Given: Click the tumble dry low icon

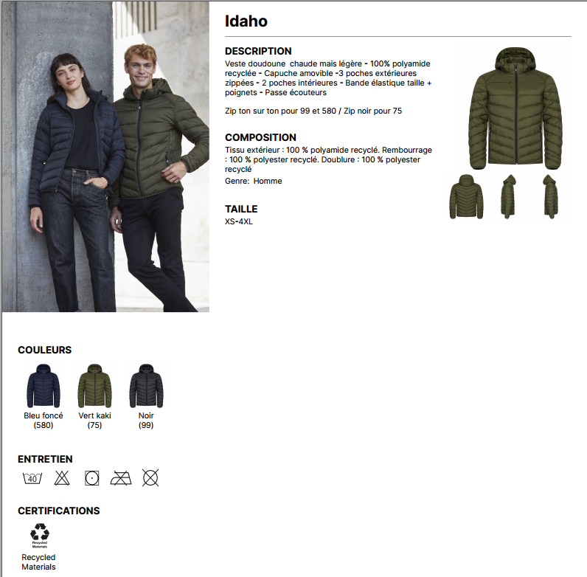Looking at the screenshot, I should pyautogui.click(x=91, y=478).
